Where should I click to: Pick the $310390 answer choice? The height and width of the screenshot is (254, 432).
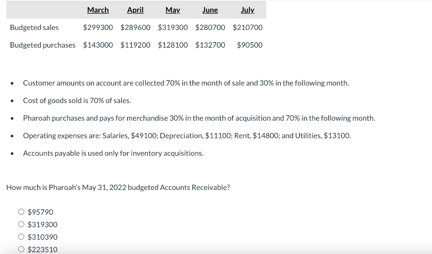point(21,237)
